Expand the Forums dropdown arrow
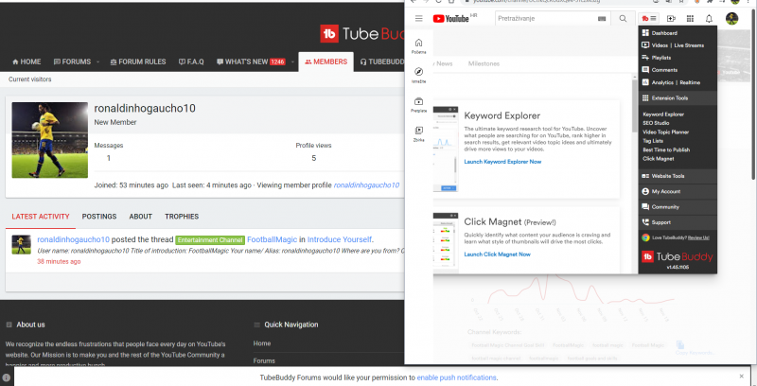Viewport: 757px width, 386px height. (x=97, y=61)
